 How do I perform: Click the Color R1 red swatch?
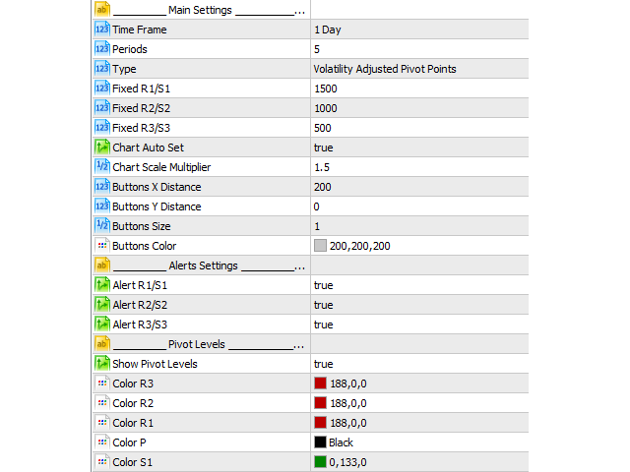320,423
